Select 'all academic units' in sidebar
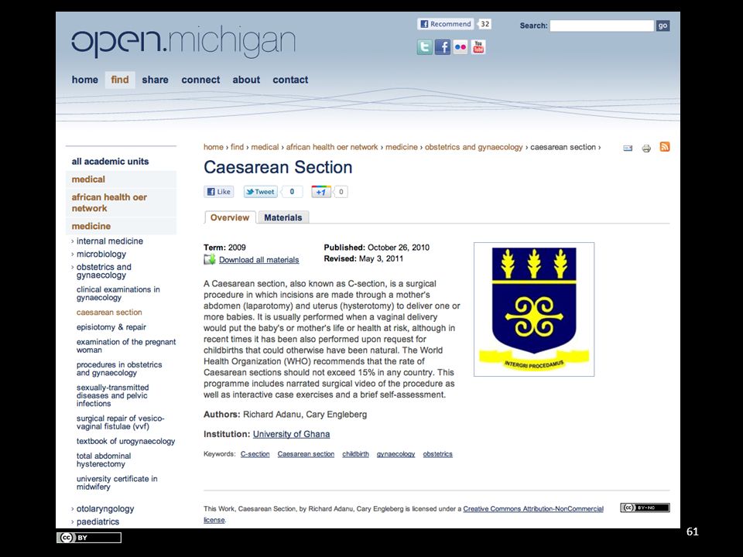The height and width of the screenshot is (557, 743). (x=110, y=162)
